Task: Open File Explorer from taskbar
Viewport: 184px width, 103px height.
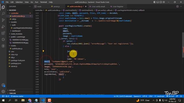Action: click(23, 100)
